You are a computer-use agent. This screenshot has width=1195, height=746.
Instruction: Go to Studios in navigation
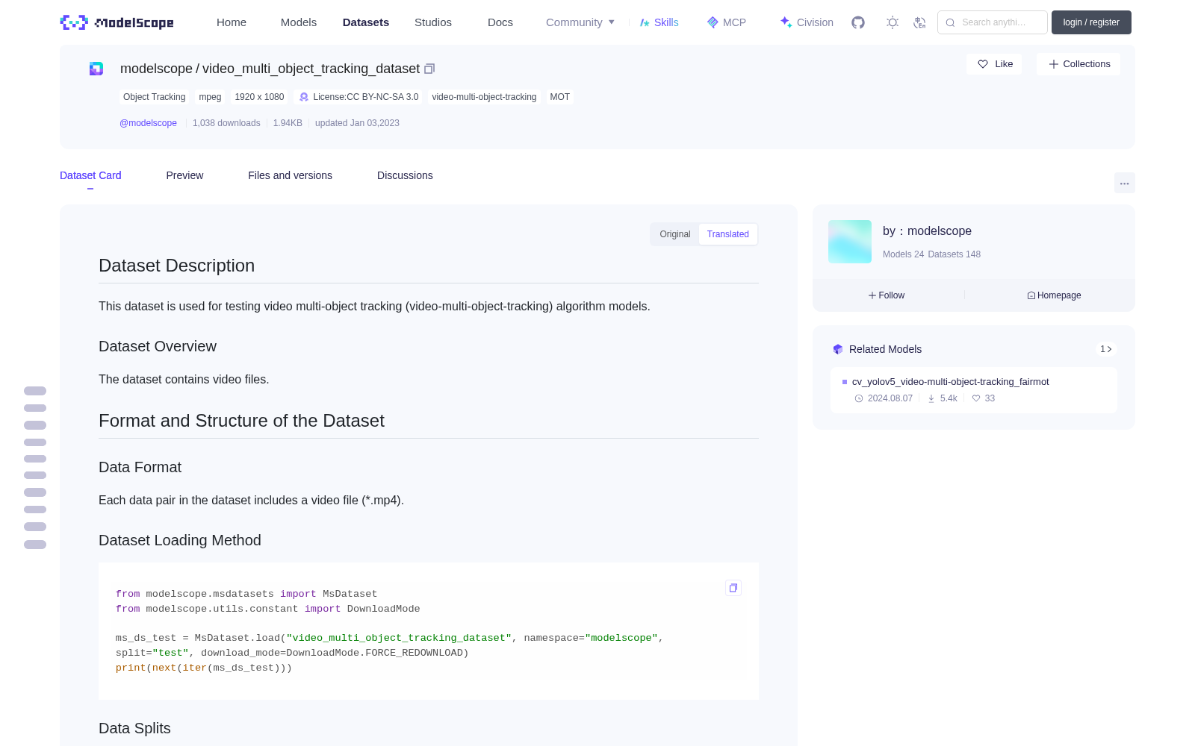pos(433,22)
